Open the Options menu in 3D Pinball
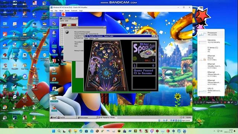The width and height of the screenshot is (238, 134). [x=91, y=38]
